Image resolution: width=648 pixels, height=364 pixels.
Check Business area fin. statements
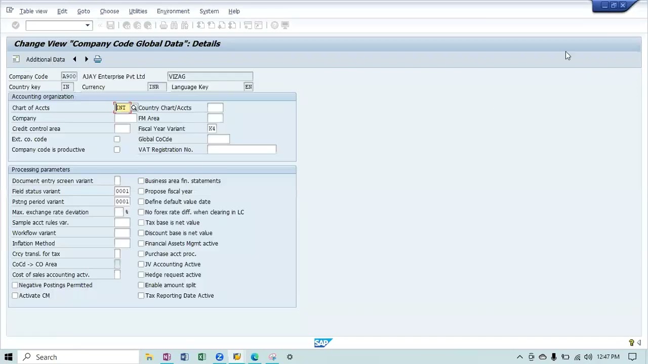coord(141,180)
